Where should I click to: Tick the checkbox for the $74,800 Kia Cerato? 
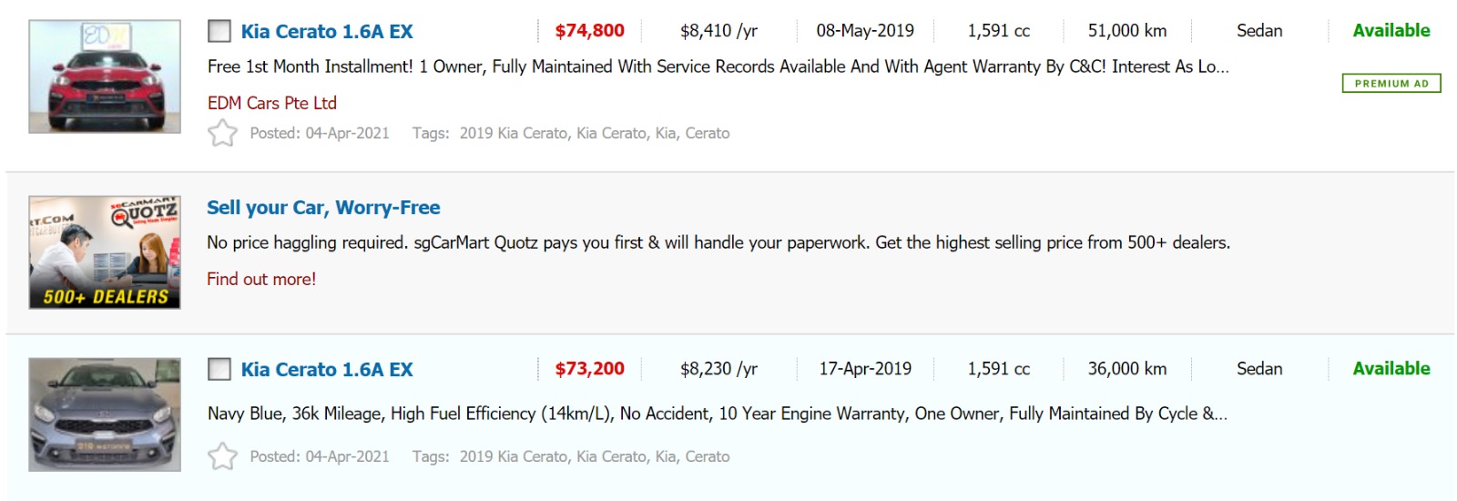pos(219,31)
